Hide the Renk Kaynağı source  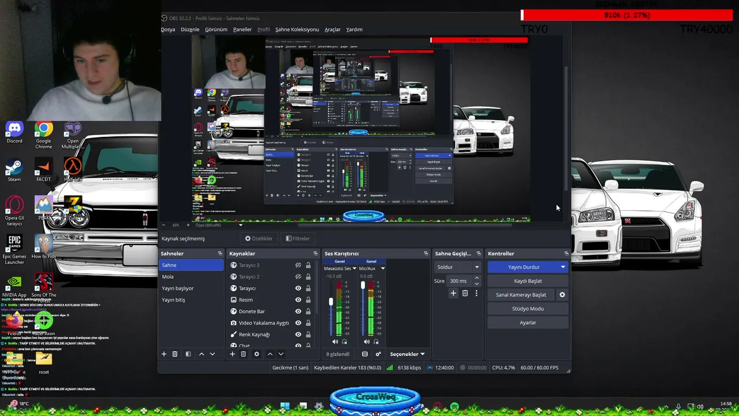(x=298, y=335)
